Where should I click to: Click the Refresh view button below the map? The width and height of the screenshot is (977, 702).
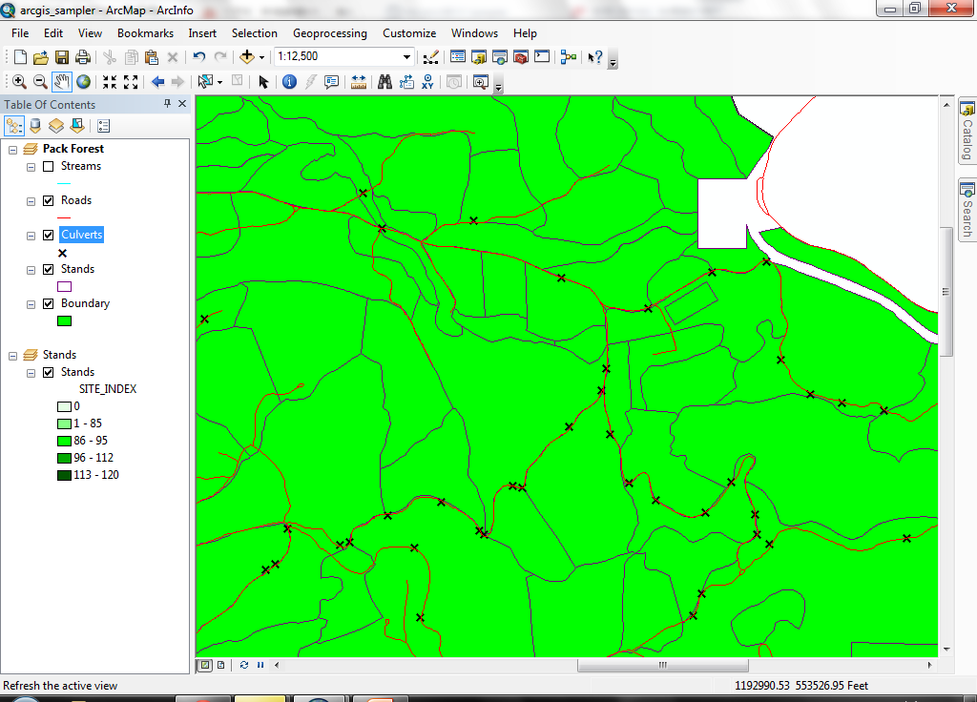tap(245, 665)
